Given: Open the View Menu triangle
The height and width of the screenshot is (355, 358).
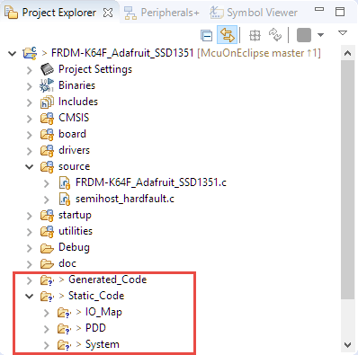Looking at the screenshot, I should pyautogui.click(x=343, y=32).
